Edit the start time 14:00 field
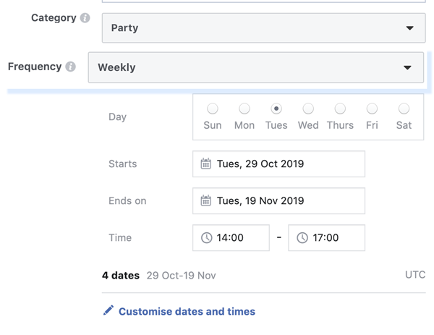434x335 pixels. [x=231, y=238]
